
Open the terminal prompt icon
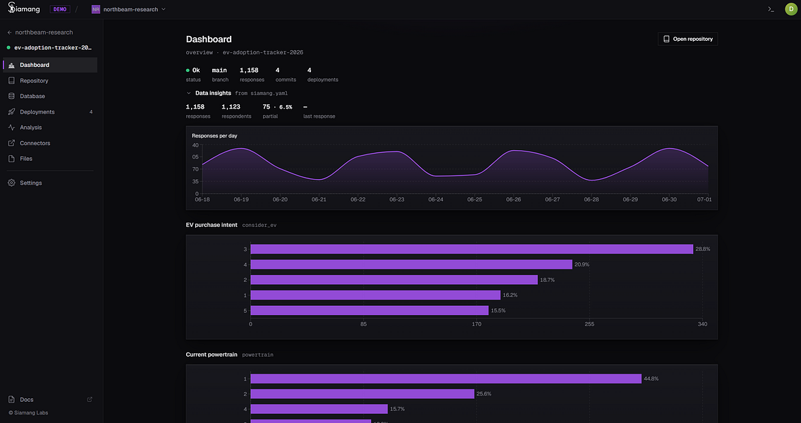tap(771, 9)
